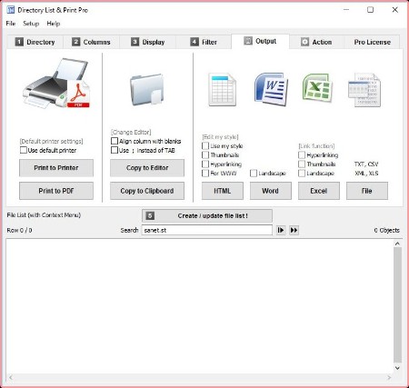Viewport: 409px width, 388px height.
Task: Maximize the Directory List window
Action: [x=370, y=10]
